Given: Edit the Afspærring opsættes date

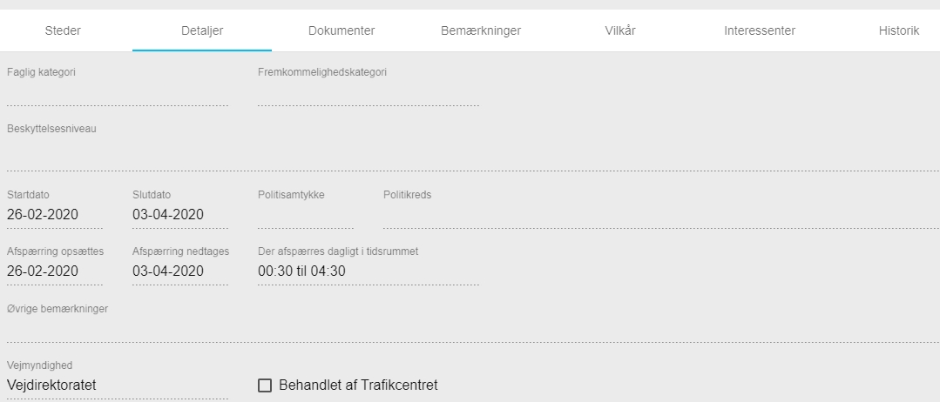Looking at the screenshot, I should [54, 271].
